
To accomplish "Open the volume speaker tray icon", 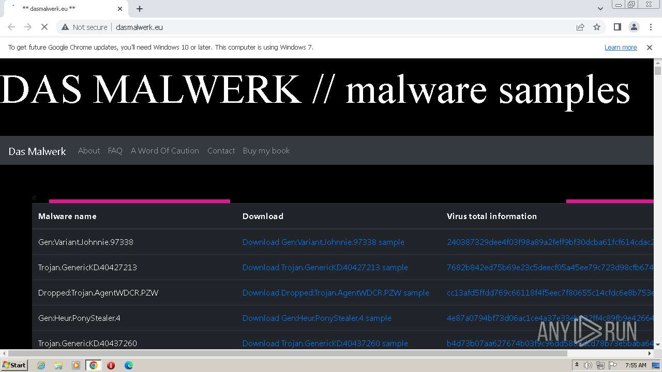I will pyautogui.click(x=588, y=365).
